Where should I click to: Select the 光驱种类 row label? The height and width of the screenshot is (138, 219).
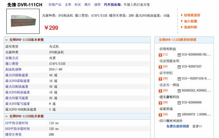click(12, 52)
